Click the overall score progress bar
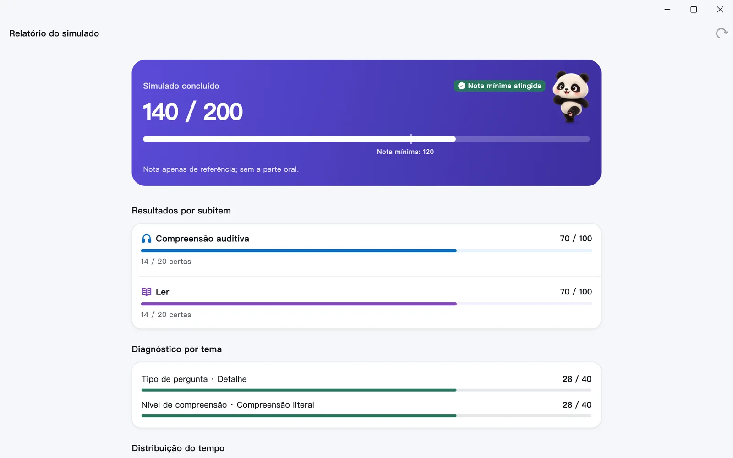Image resolution: width=733 pixels, height=458 pixels. click(366, 139)
